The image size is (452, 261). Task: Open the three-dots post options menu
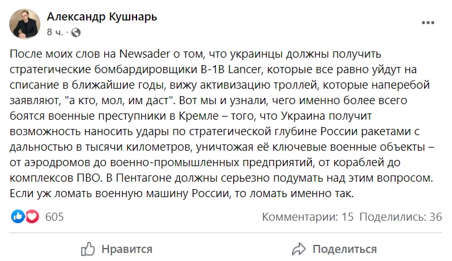click(428, 23)
